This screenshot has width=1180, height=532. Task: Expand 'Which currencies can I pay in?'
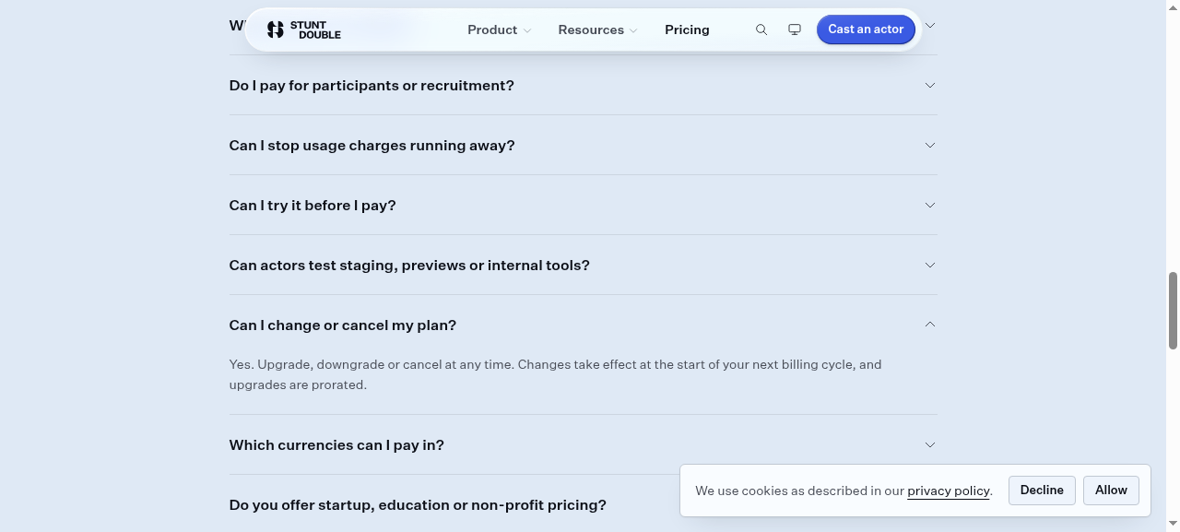click(x=583, y=444)
